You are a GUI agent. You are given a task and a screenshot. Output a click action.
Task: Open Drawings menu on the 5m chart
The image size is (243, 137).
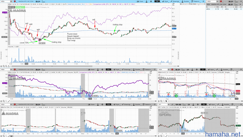pos(126,70)
